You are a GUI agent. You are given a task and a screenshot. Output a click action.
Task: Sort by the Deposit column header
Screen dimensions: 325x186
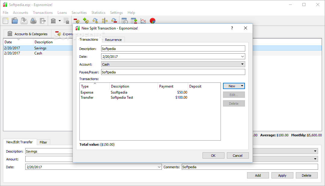click(x=204, y=86)
